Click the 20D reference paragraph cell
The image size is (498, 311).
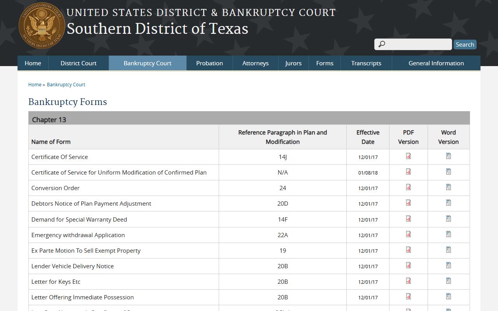tap(283, 203)
